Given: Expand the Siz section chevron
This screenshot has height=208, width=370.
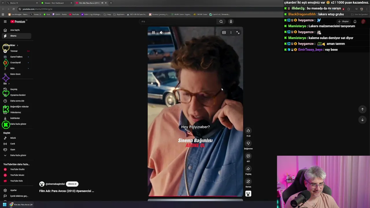Looking at the screenshot, I should 9,83.
